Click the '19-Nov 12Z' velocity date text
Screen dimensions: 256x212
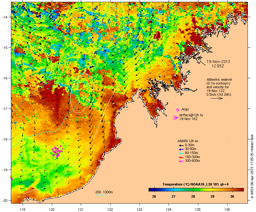(215, 91)
